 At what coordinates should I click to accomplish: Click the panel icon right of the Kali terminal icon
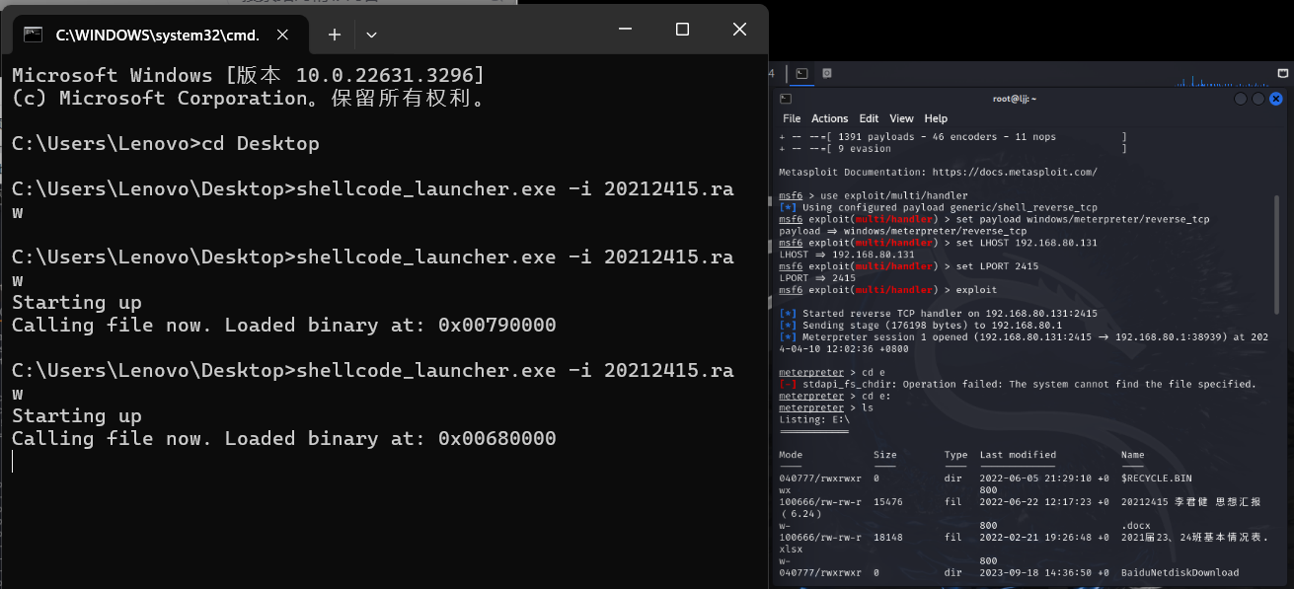click(x=827, y=73)
